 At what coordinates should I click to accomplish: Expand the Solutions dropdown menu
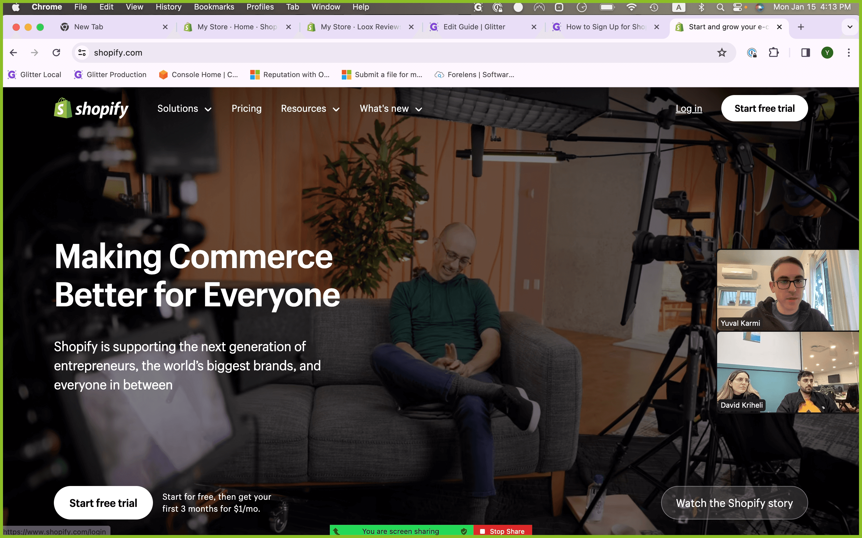coord(184,108)
